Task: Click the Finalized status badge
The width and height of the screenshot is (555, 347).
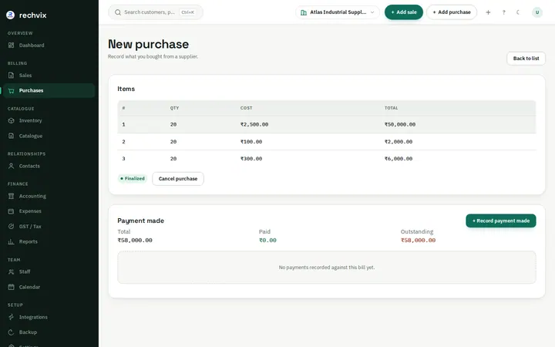Action: (x=133, y=178)
